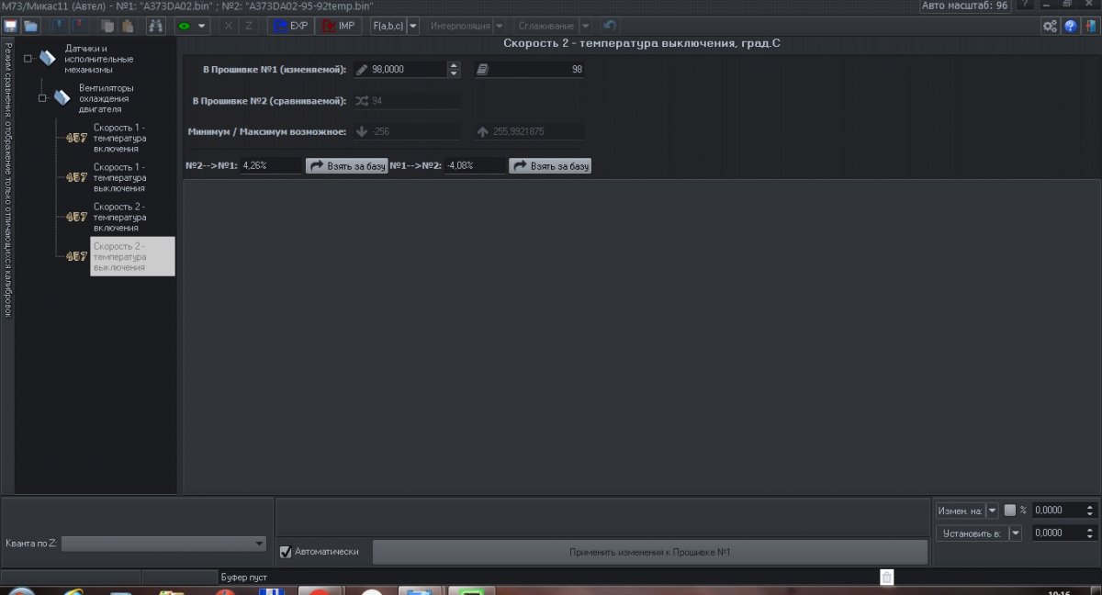Click the spinner arrows of Прошивка №1 value
Screen dimensions: 1102x595
454,69
